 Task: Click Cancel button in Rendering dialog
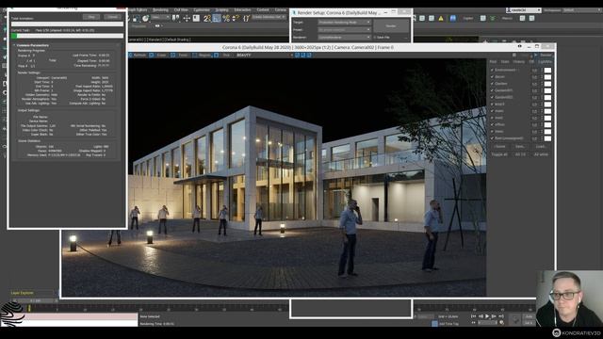tap(113, 17)
